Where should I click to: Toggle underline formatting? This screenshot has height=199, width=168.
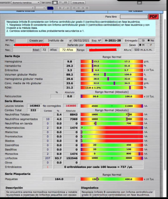point(68,8)
